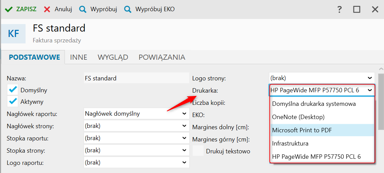The image size is (384, 173).
Task: Uncheck the Domyślny checkbox
Action: click(x=13, y=90)
